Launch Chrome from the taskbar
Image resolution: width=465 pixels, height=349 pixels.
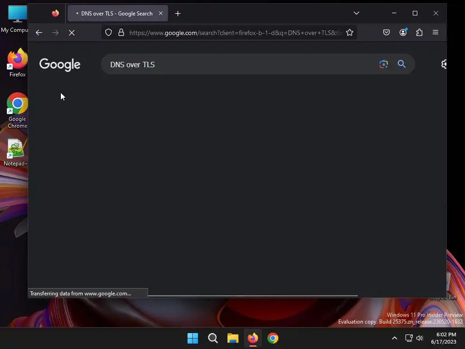pyautogui.click(x=273, y=338)
